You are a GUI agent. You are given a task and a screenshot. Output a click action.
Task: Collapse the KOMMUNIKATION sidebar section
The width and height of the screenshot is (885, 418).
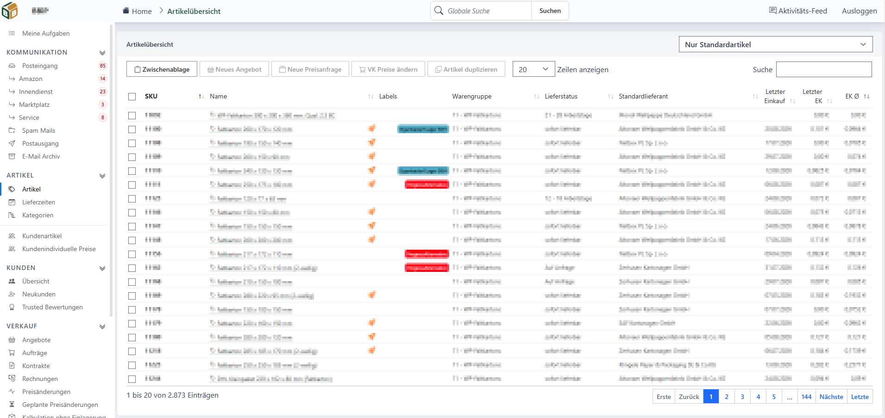(x=102, y=53)
